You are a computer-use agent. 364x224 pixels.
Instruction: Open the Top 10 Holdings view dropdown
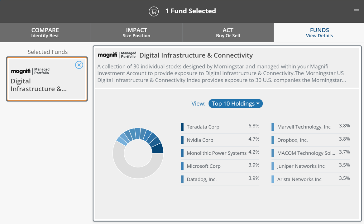click(235, 104)
